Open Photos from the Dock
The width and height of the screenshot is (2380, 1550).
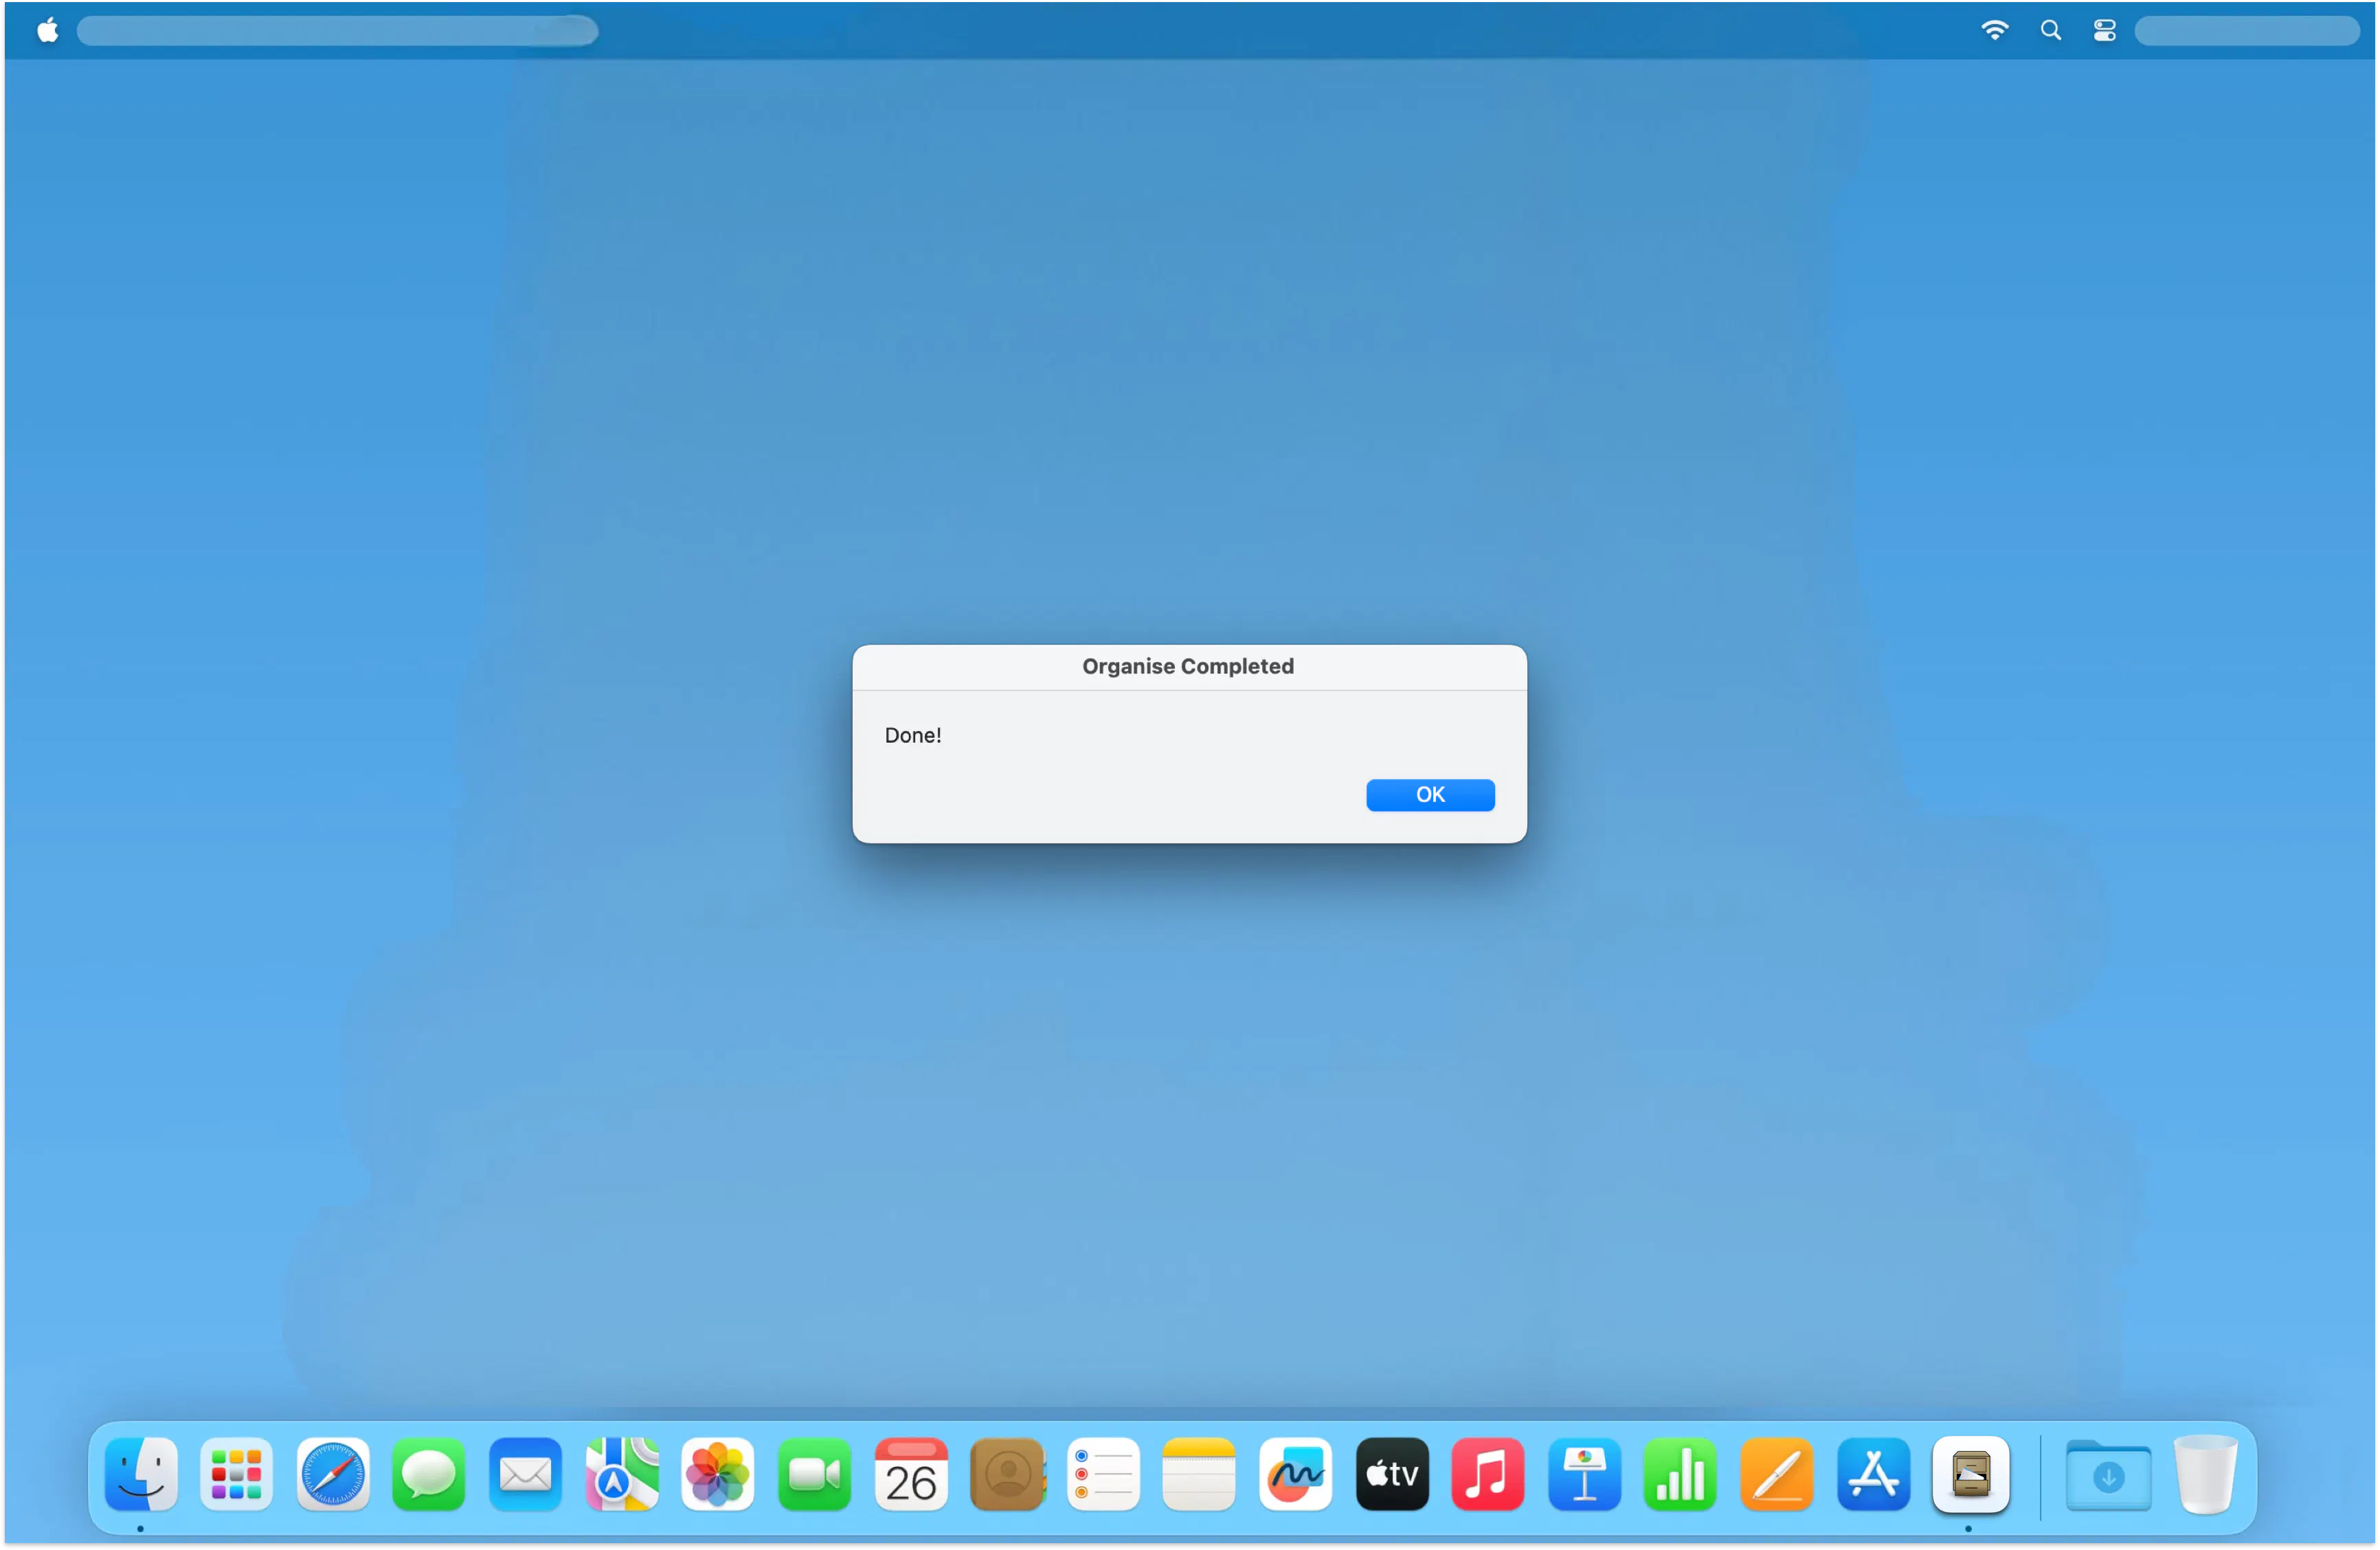pyautogui.click(x=718, y=1474)
